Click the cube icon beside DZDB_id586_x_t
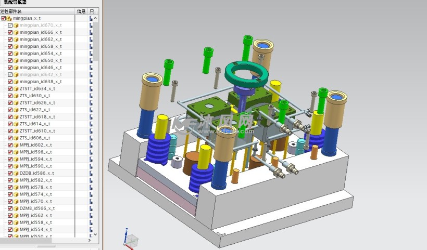This screenshot has height=250, width=427. click(16, 173)
